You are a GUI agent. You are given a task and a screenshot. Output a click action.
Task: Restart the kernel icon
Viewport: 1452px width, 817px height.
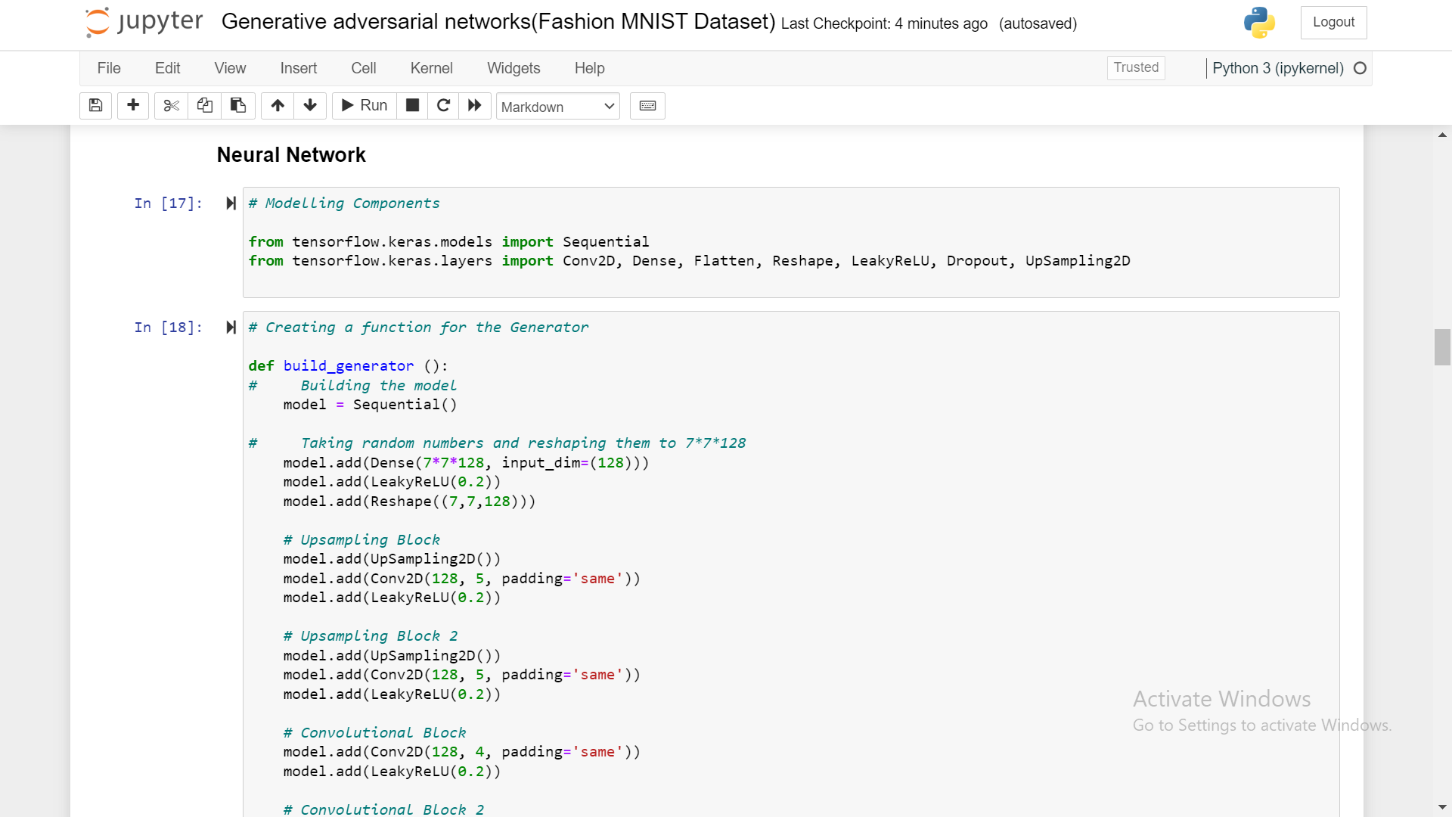(x=444, y=106)
